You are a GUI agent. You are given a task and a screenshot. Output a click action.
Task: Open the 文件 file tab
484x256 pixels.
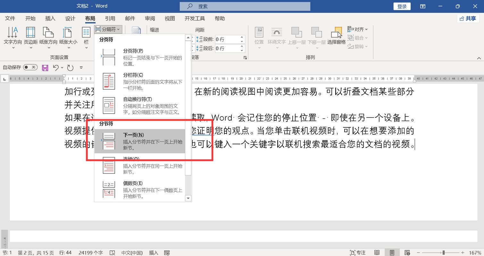tap(10, 19)
